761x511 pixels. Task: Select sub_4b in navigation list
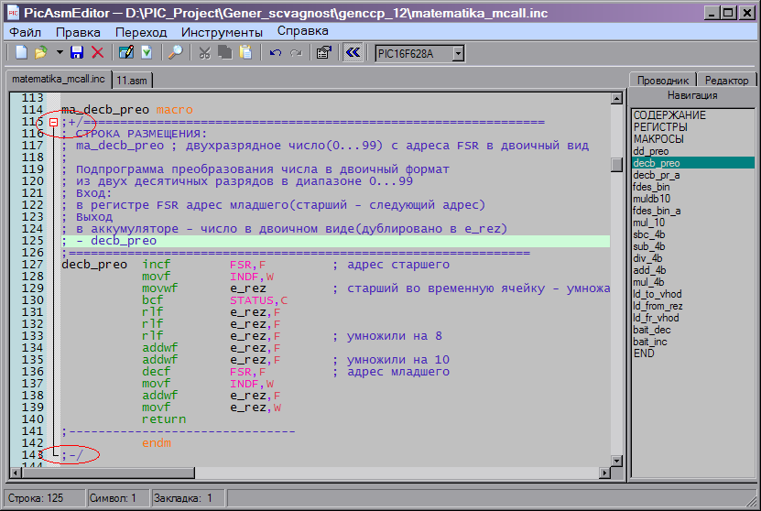pyautogui.click(x=692, y=246)
